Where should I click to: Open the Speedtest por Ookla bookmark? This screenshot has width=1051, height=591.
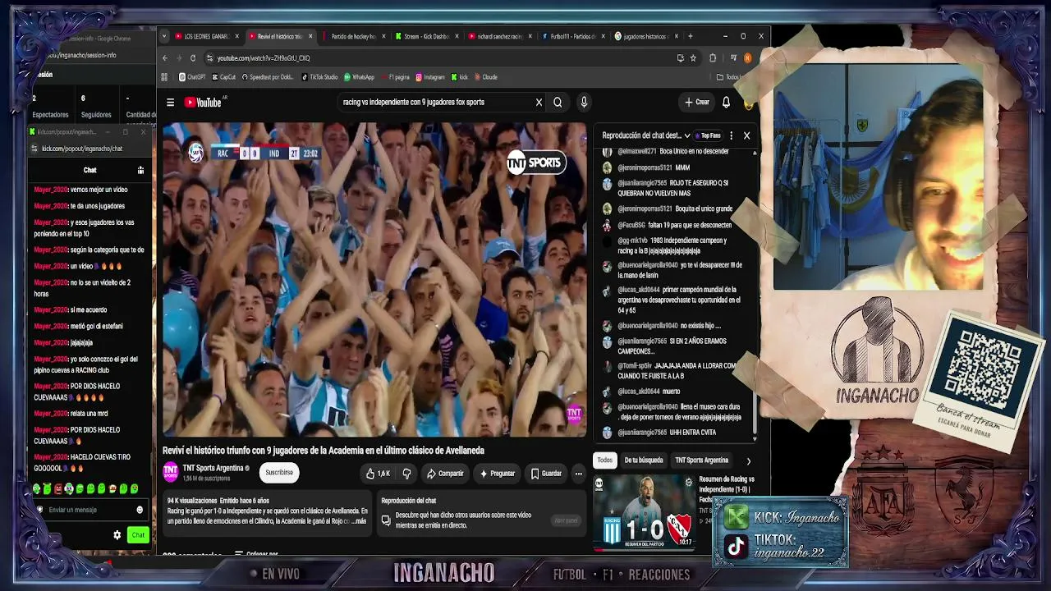267,77
